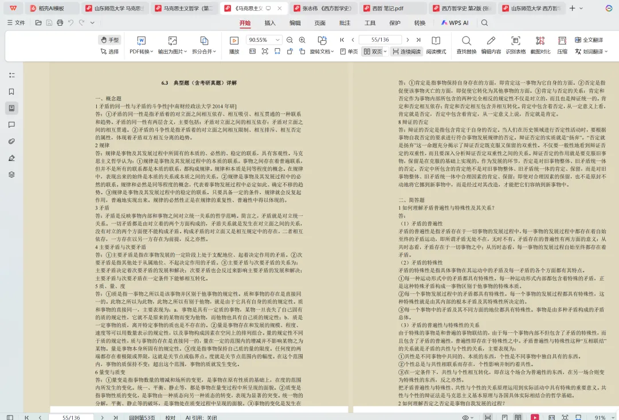Image resolution: width=619 pixels, height=420 pixels.
Task: Launch WPS AI assistant
Action: (455, 23)
